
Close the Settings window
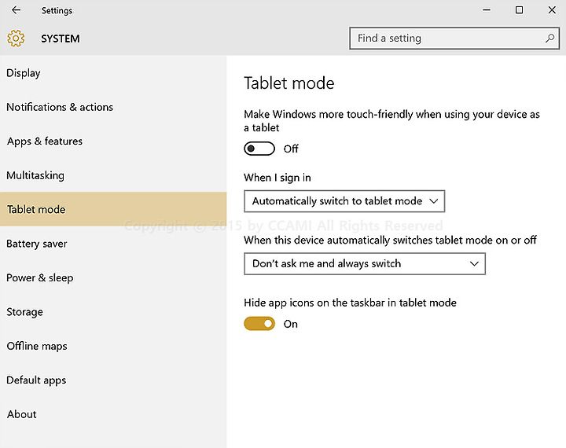point(552,10)
